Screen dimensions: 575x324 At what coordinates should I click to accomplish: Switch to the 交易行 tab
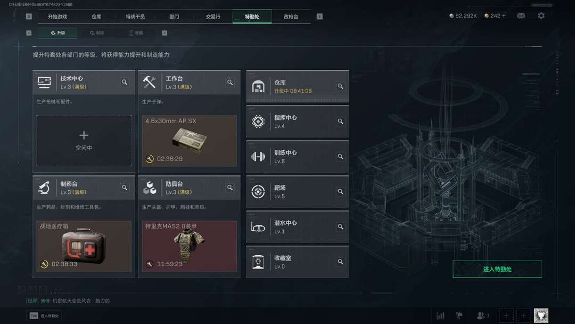click(213, 17)
